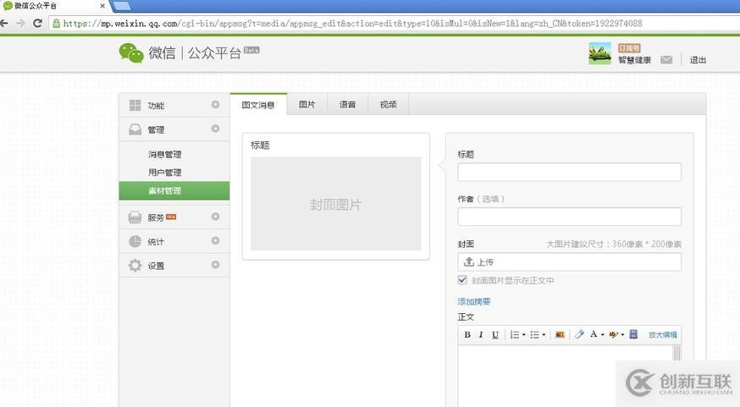
Task: Apply underline formatting in the editor
Action: coord(495,335)
